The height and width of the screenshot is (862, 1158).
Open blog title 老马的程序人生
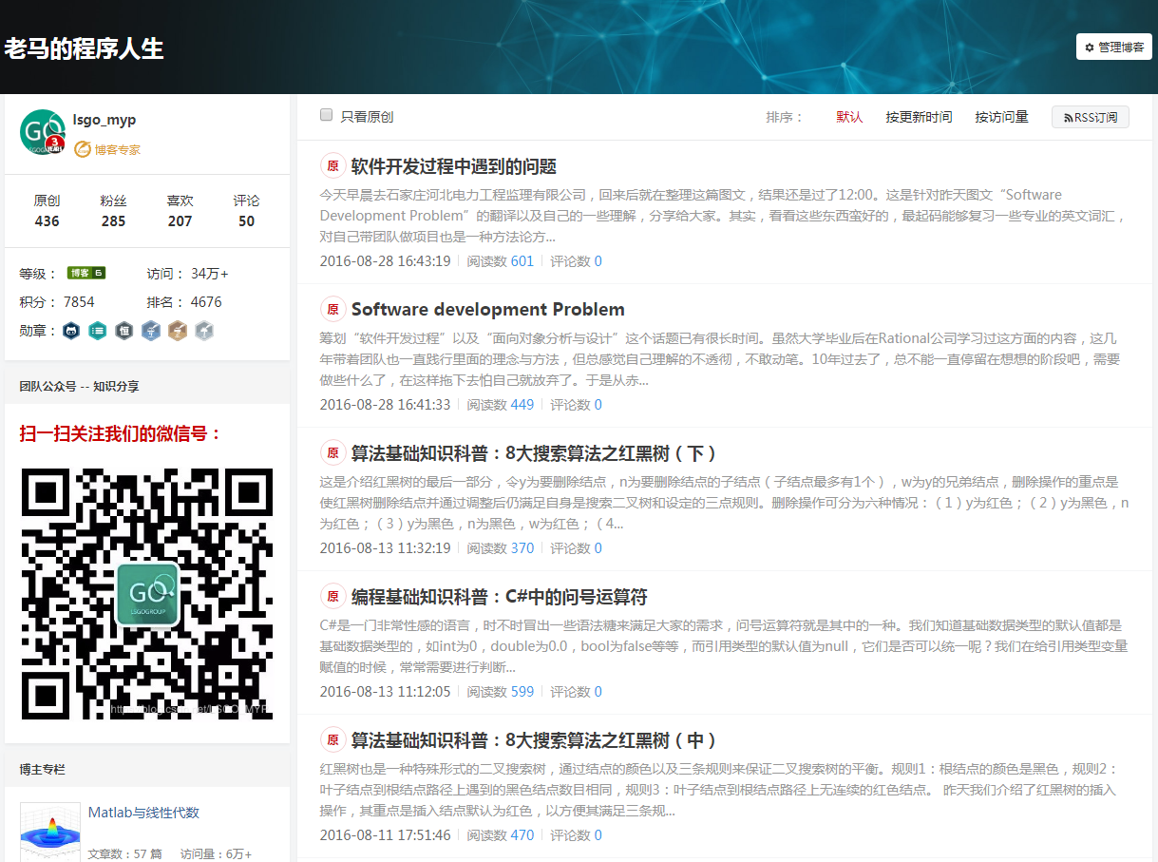point(85,48)
